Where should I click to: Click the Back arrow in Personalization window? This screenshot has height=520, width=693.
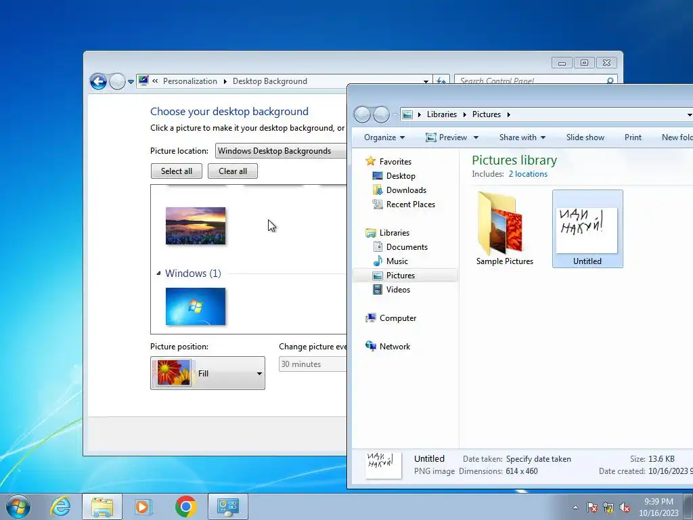tap(98, 81)
